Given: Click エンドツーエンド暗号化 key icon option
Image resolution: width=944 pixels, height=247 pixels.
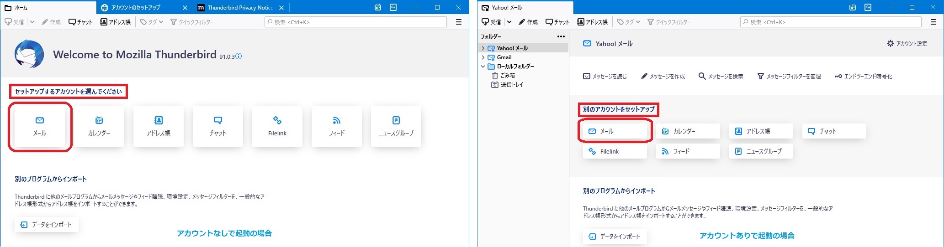Looking at the screenshot, I should [863, 77].
